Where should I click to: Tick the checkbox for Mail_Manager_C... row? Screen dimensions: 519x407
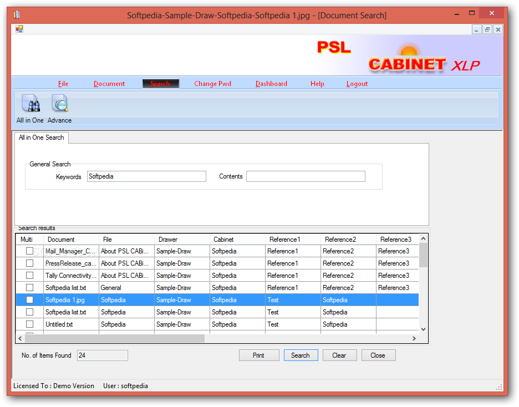(x=30, y=251)
